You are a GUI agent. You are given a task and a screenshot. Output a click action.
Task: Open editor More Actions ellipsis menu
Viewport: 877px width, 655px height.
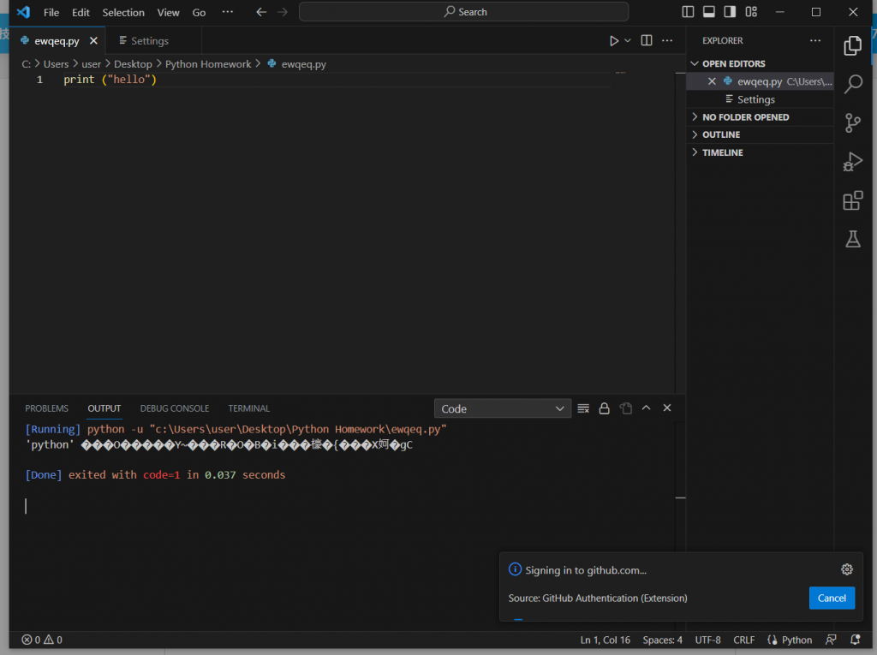click(x=667, y=40)
